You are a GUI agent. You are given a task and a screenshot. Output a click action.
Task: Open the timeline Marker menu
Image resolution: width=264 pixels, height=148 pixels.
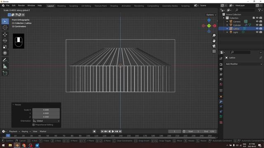pos(43,132)
